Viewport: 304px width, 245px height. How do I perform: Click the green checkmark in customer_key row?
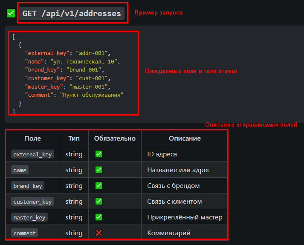point(98,202)
